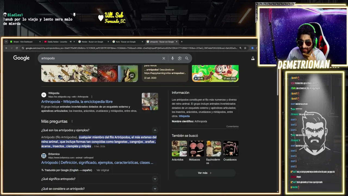Open a new browser tab
This screenshot has width=348, height=196.
[182, 42]
